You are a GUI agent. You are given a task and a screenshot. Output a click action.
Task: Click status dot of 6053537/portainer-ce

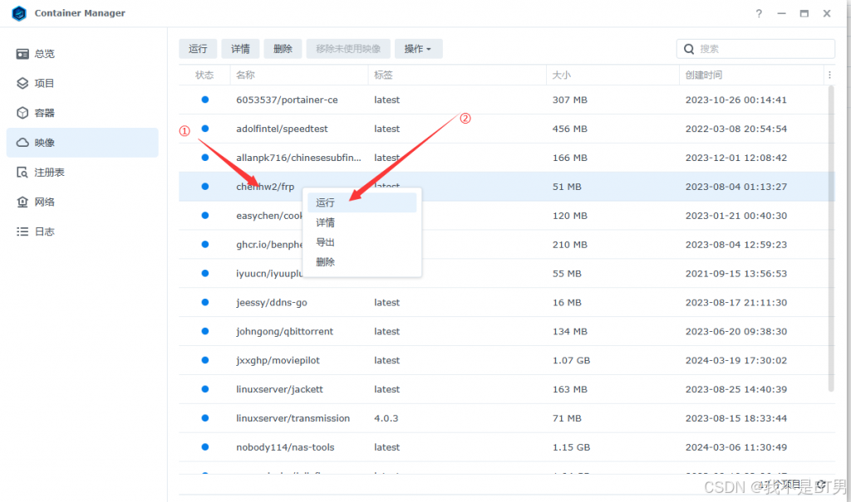point(205,100)
